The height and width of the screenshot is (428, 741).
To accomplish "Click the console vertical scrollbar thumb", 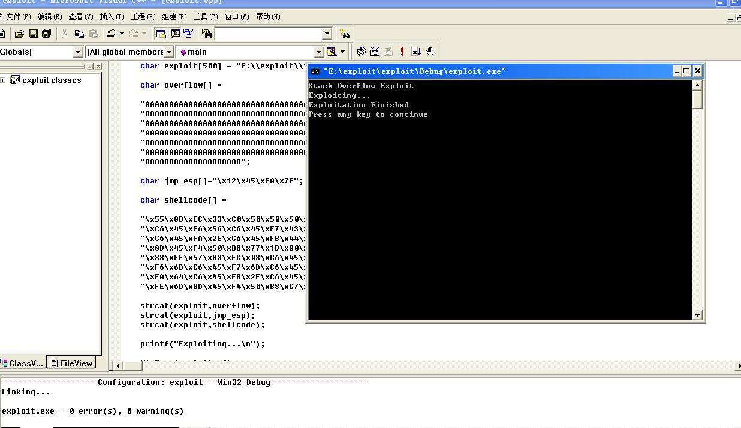I will pos(697,100).
